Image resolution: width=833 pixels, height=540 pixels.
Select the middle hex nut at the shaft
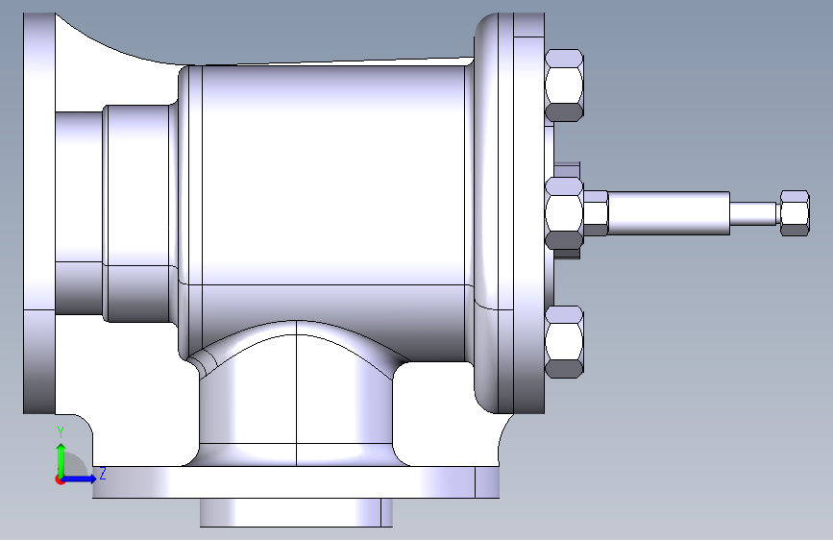(x=564, y=213)
